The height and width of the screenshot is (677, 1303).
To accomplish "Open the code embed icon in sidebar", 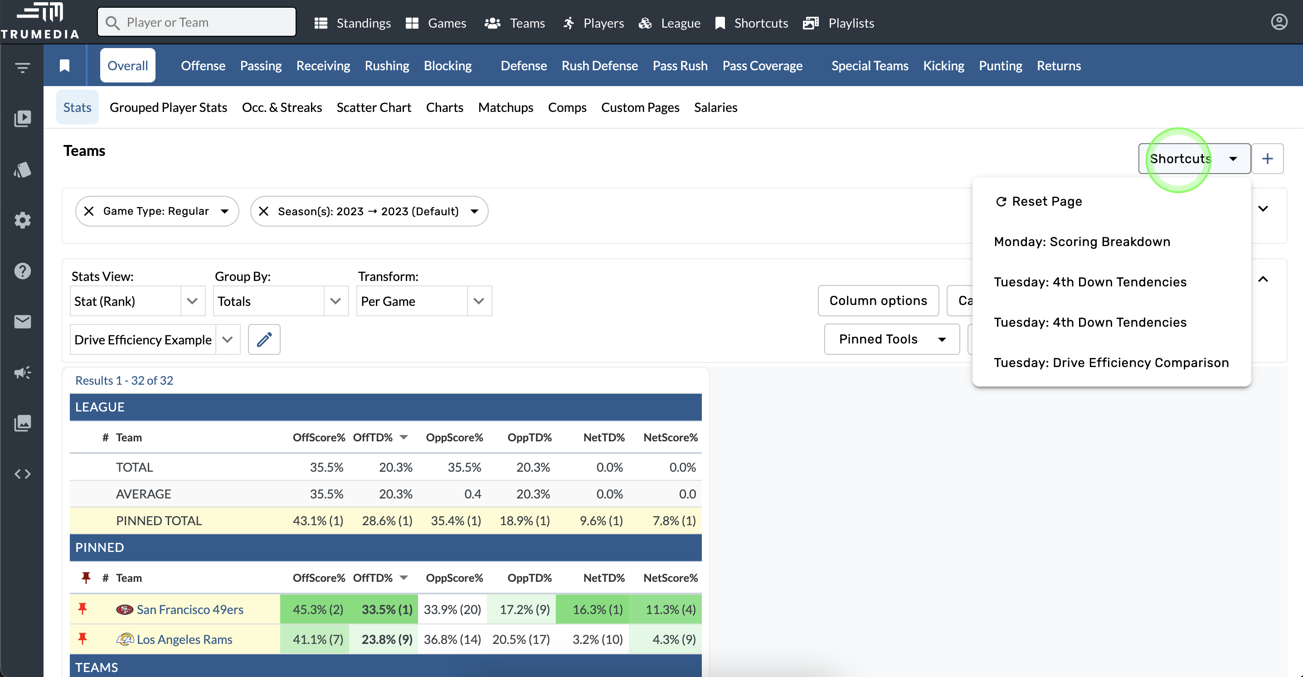I will coord(22,474).
